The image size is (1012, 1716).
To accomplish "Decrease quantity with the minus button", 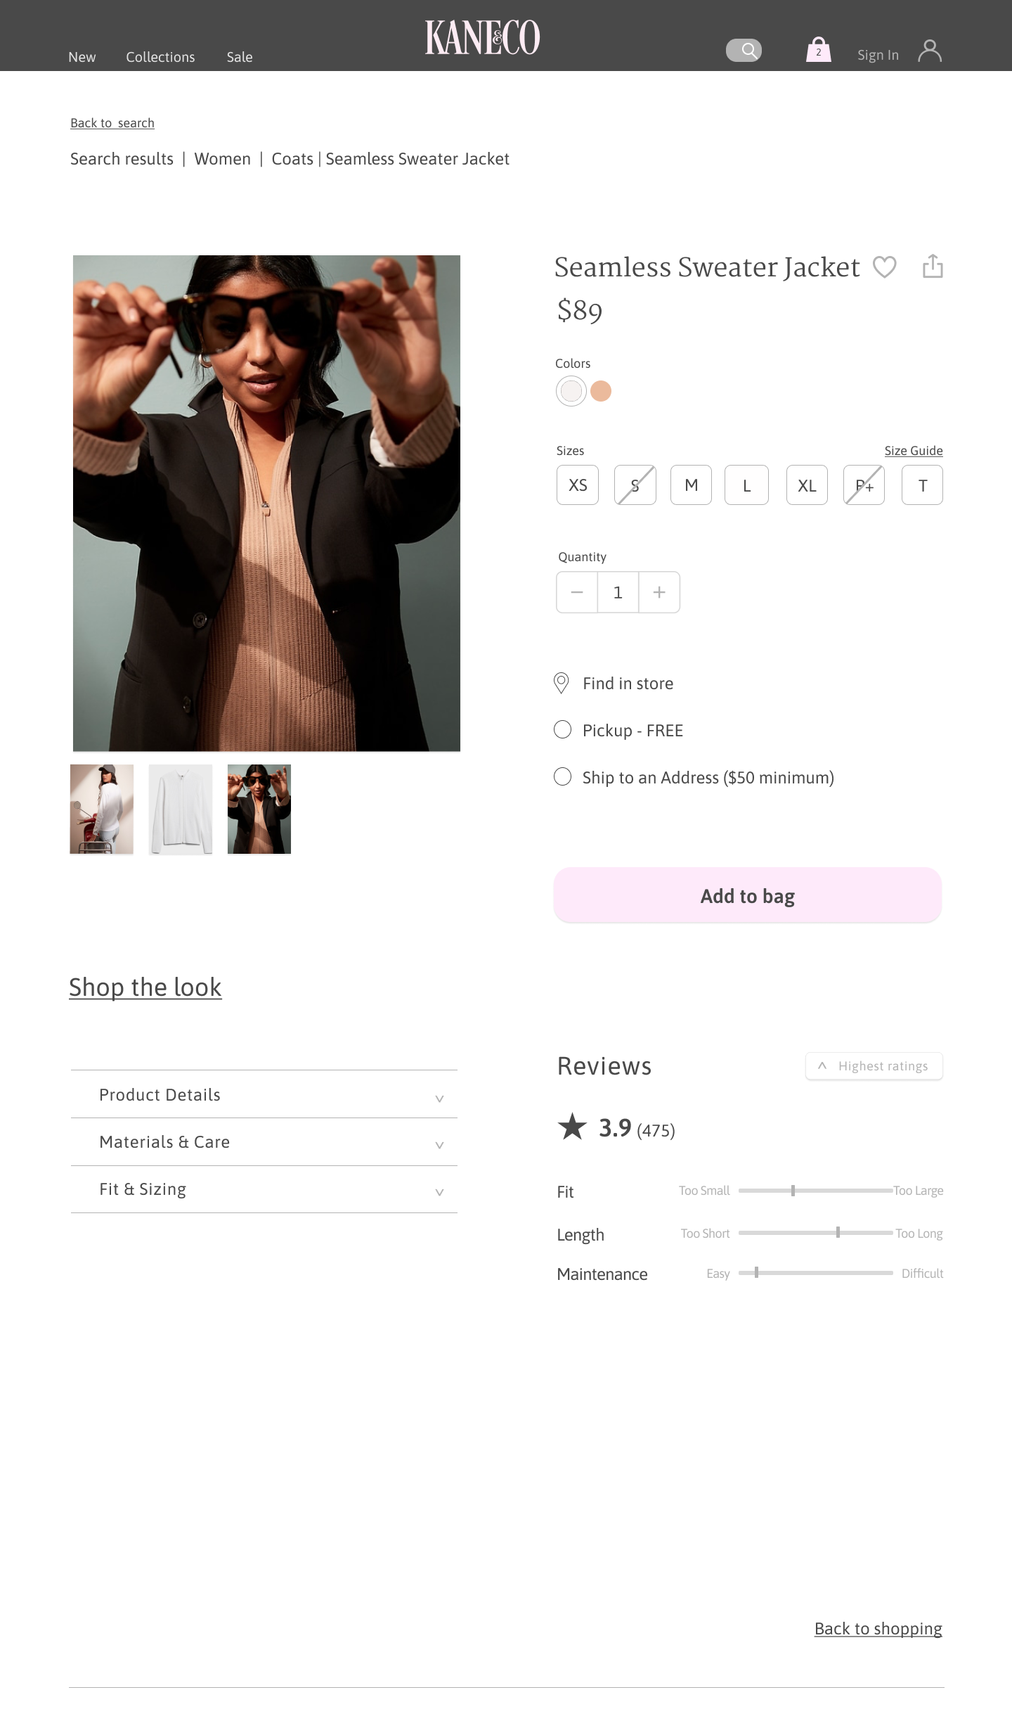I will click(x=577, y=592).
